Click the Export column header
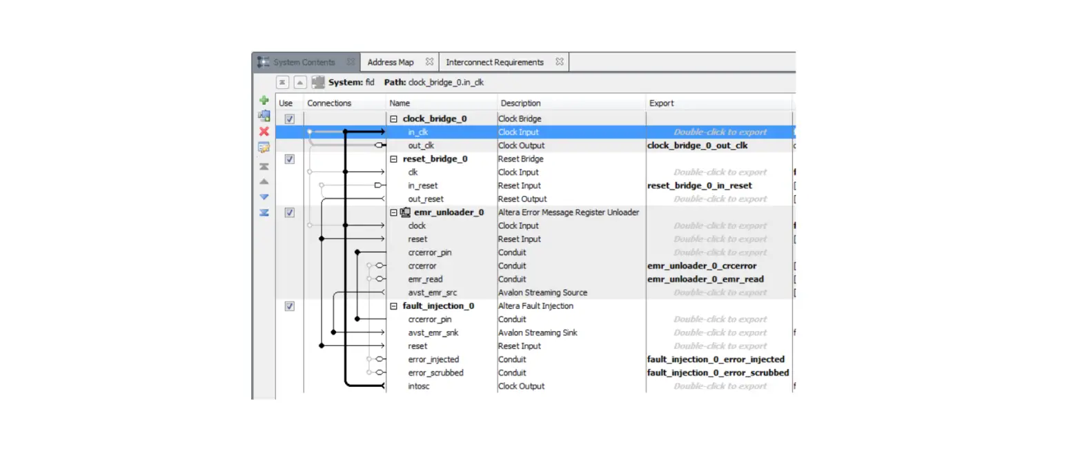Image resolution: width=1082 pixels, height=471 pixels. pos(661,103)
